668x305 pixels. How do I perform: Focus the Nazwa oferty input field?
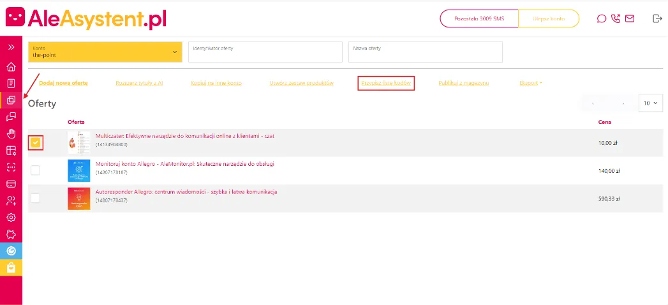click(x=425, y=52)
